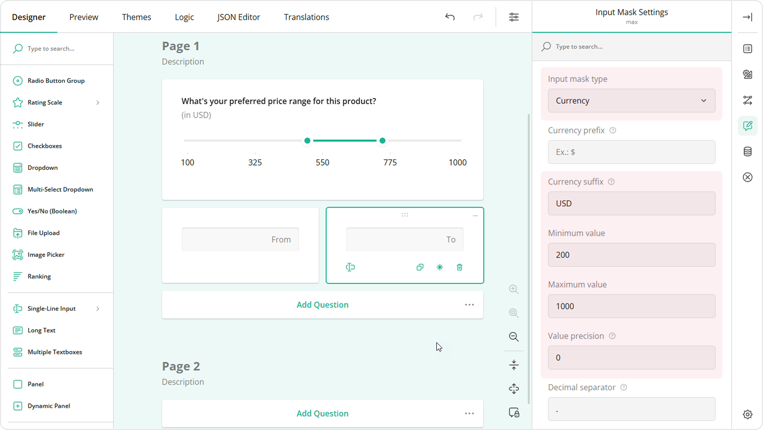The image size is (763, 430).
Task: Collapse the settings panel with the arrow icon
Action: pos(748,17)
